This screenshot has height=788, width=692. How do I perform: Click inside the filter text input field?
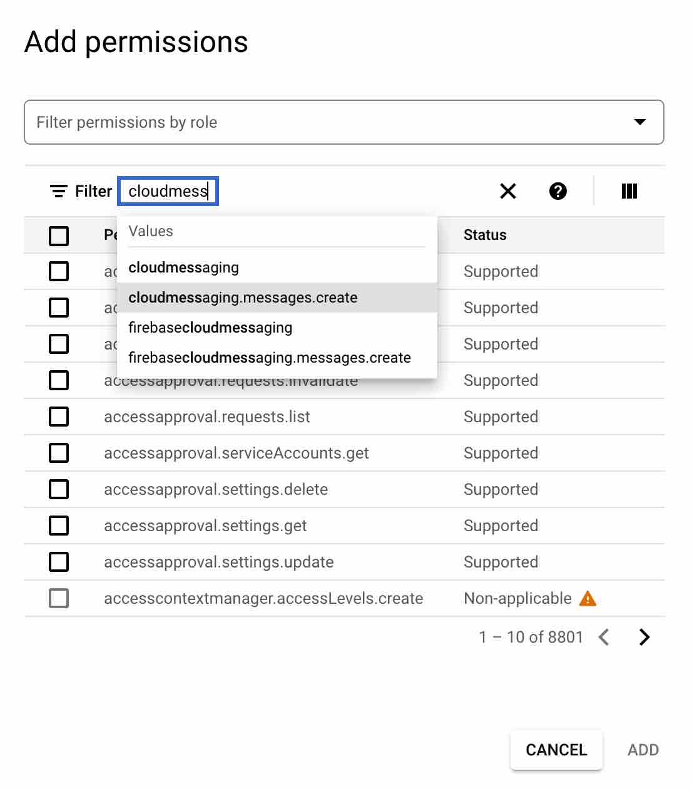168,191
